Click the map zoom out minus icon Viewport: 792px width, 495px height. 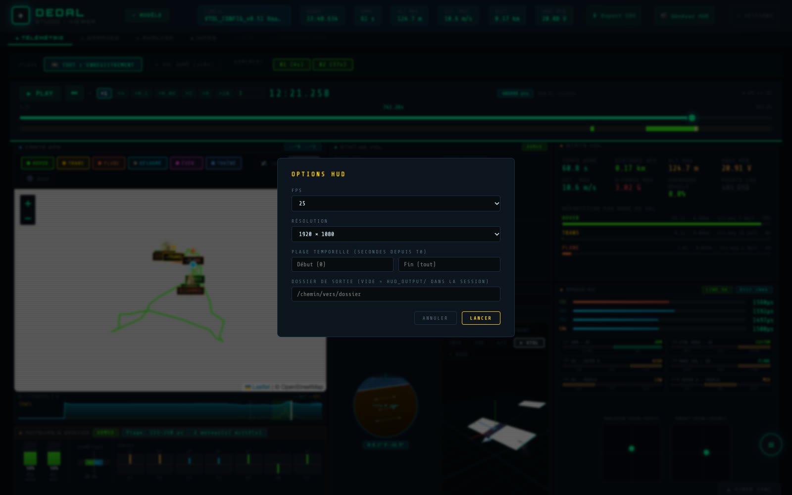28,218
